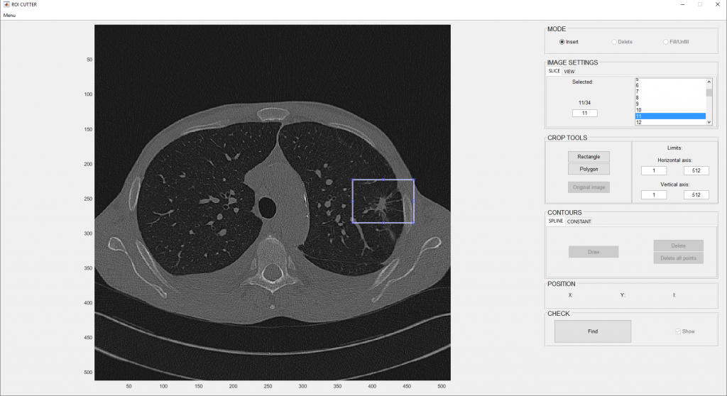
Task: Click the Polygon crop tool button
Action: pos(589,169)
